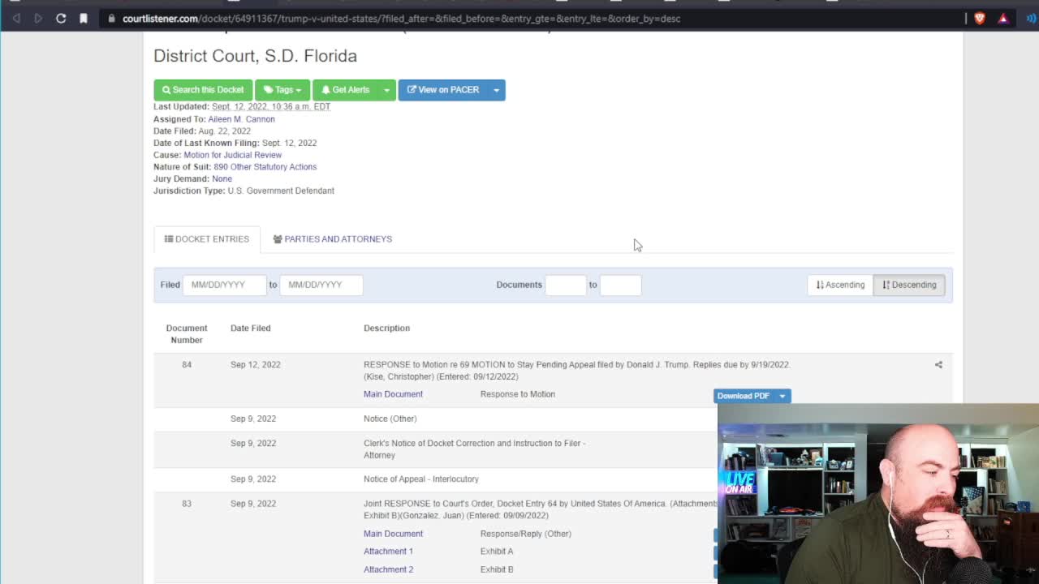Click the webcam video overlay
The height and width of the screenshot is (584, 1039).
click(x=878, y=493)
